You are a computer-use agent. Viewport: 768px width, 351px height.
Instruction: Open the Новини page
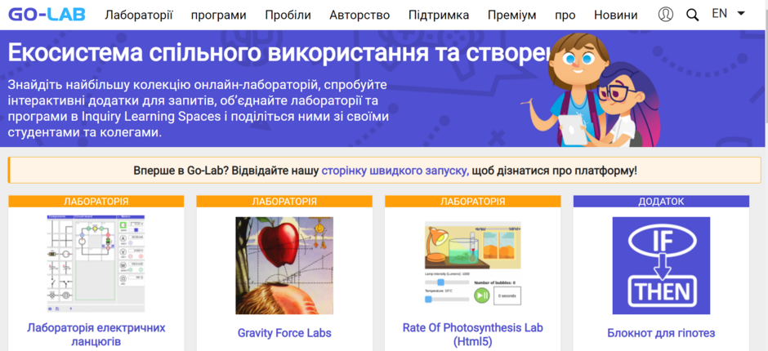point(616,16)
